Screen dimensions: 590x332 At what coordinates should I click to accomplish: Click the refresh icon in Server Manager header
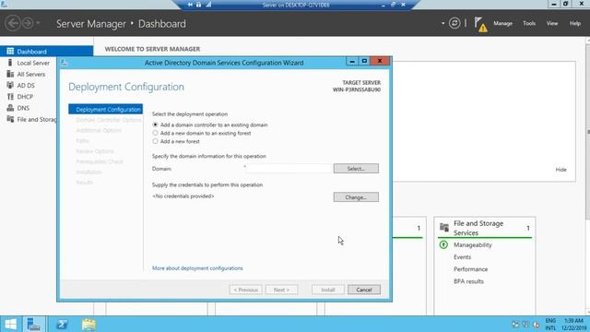(454, 23)
